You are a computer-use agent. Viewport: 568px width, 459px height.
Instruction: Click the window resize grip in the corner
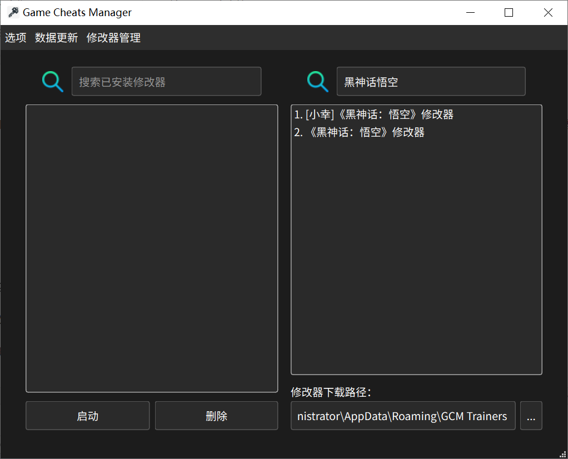click(562, 453)
